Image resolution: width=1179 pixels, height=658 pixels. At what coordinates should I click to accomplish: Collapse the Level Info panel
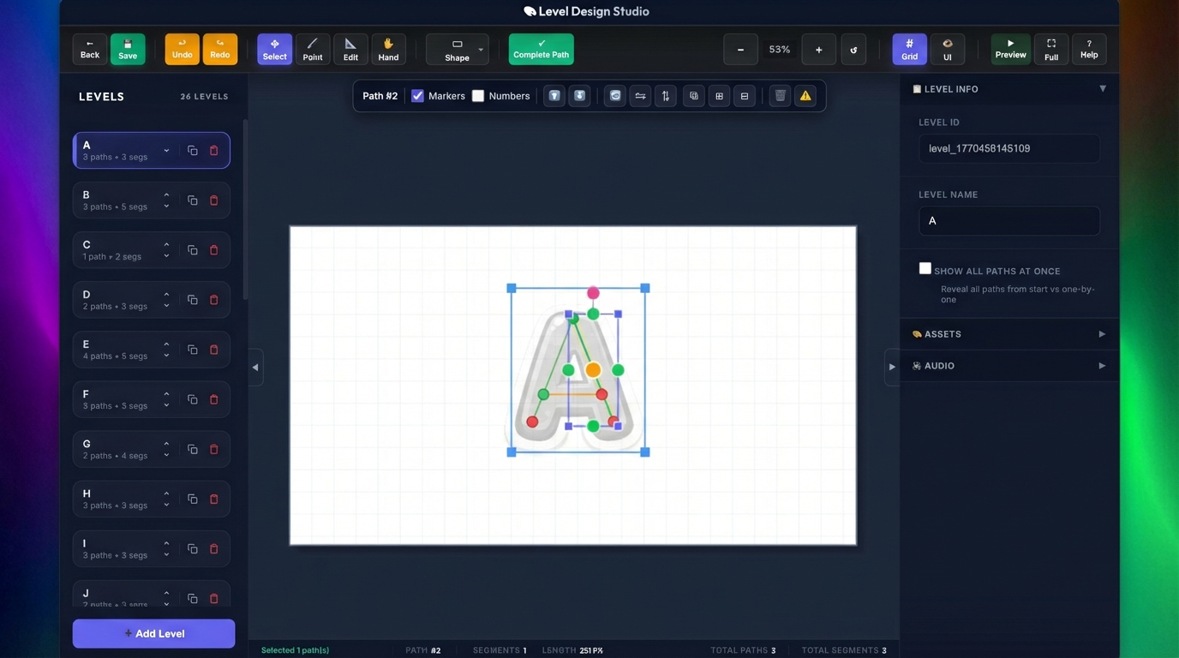click(1102, 88)
